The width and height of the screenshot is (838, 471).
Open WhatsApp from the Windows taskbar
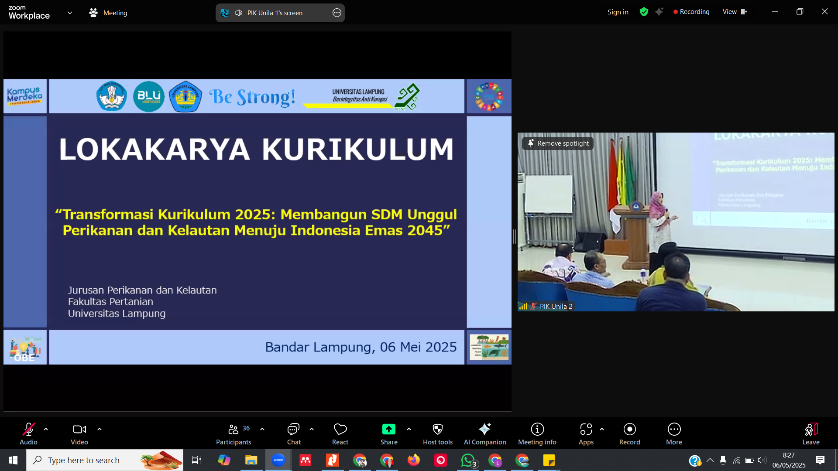tap(468, 460)
